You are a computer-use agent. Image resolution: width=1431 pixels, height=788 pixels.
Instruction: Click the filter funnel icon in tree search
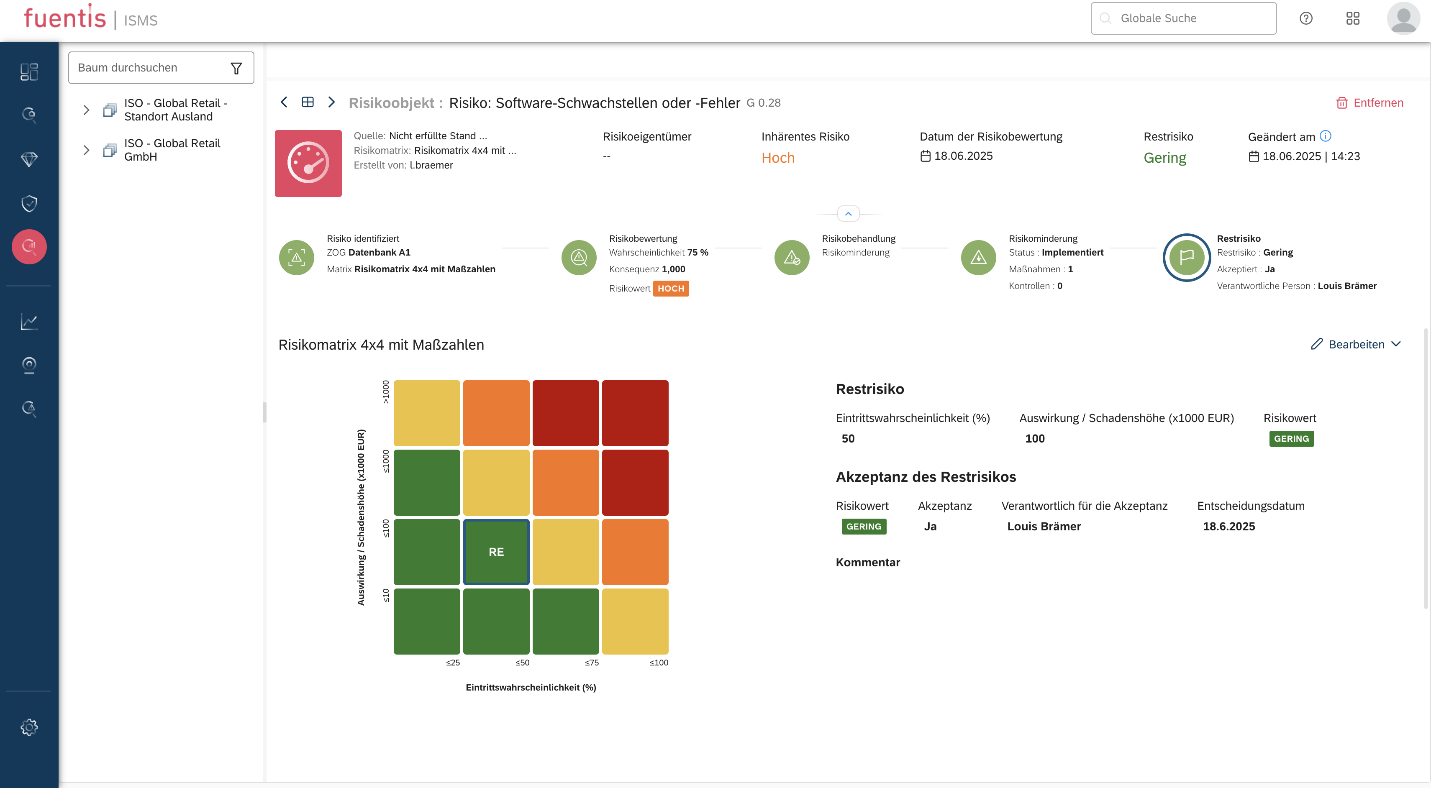[x=236, y=68]
